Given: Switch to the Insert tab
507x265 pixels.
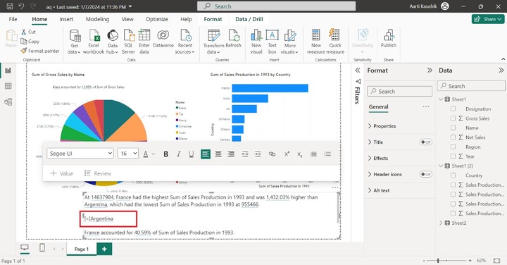Looking at the screenshot, I should [x=66, y=19].
